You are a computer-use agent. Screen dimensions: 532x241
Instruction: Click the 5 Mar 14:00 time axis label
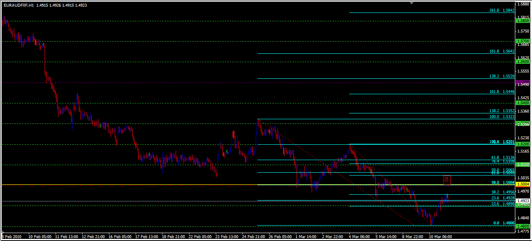click(386, 237)
